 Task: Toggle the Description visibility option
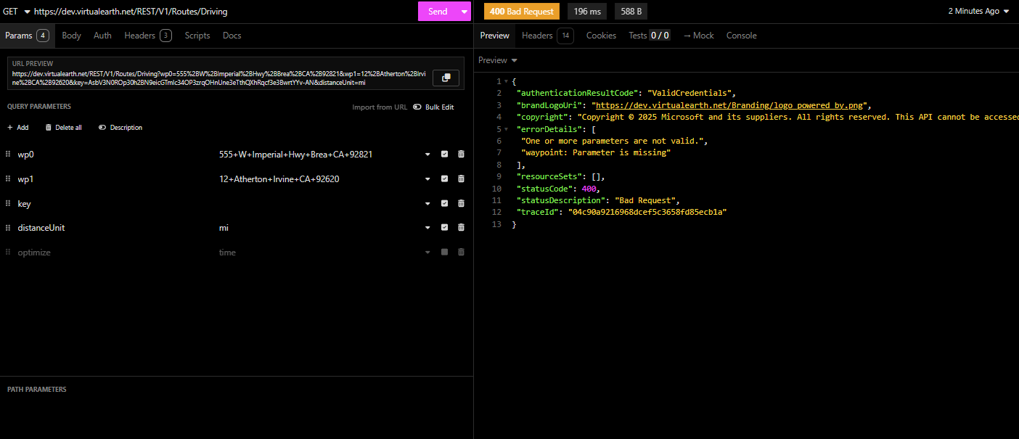click(120, 127)
